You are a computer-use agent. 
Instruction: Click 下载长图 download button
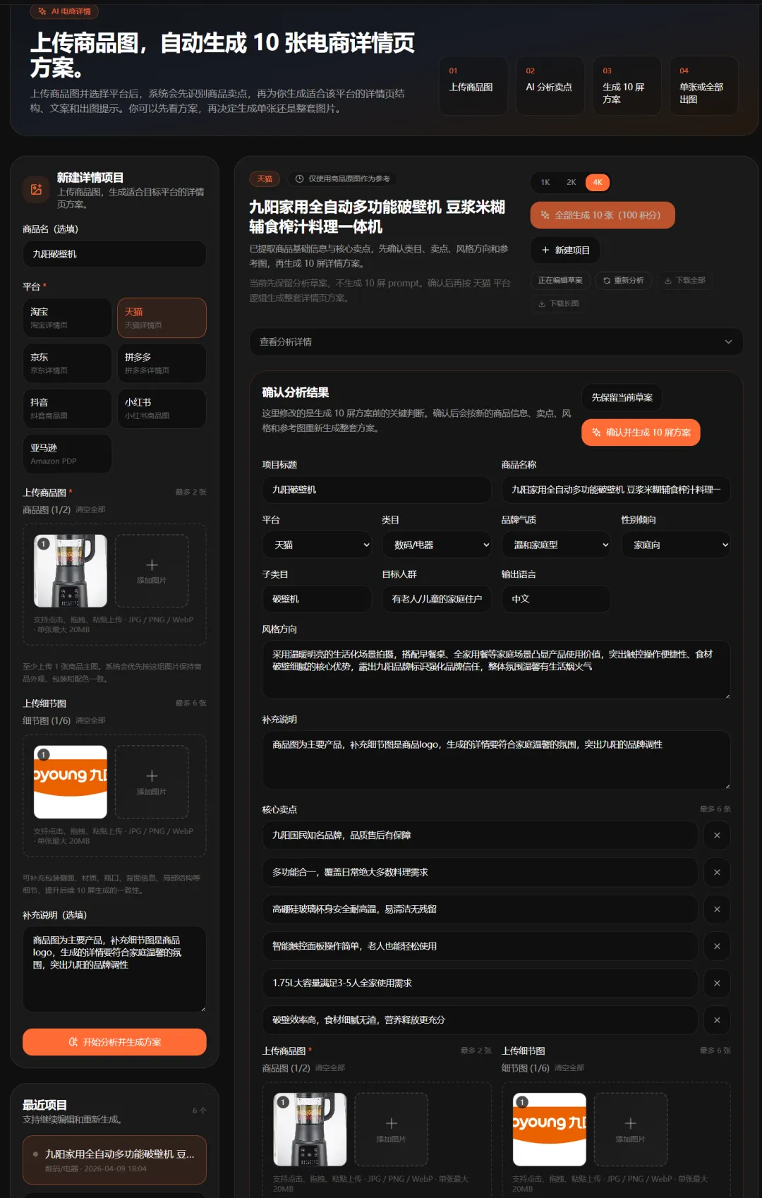click(558, 303)
